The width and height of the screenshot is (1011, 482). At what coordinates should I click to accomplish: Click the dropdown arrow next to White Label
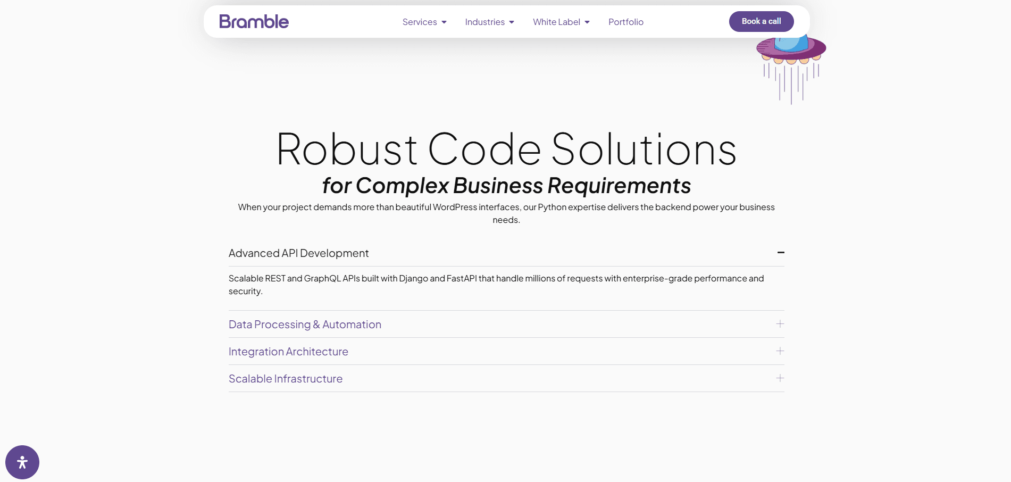pyautogui.click(x=587, y=22)
